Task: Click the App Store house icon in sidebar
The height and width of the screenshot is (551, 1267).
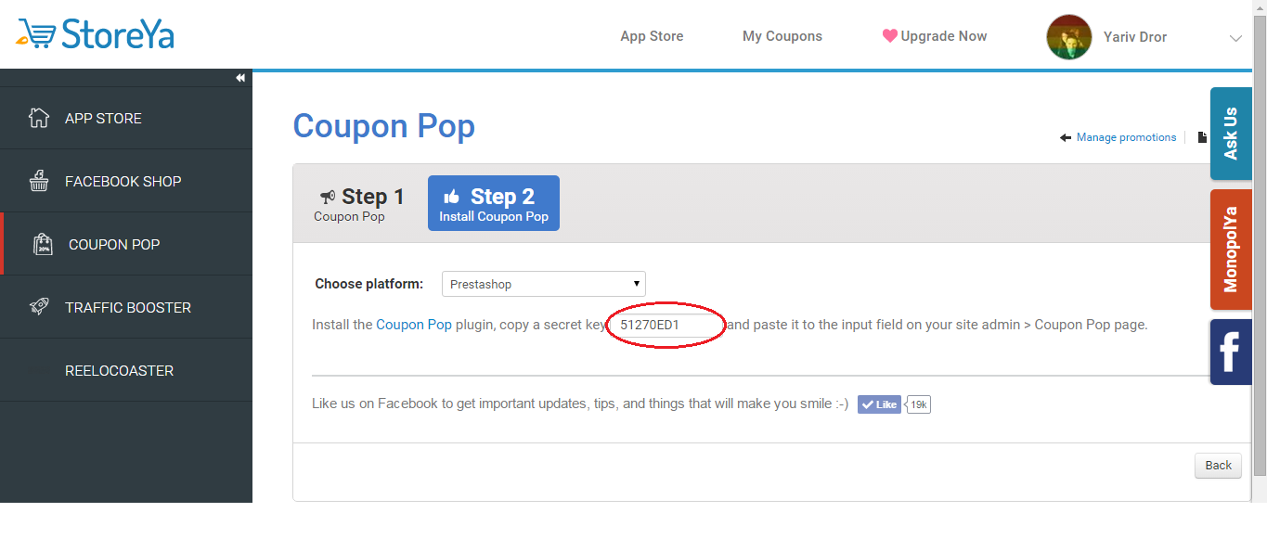Action: click(39, 118)
